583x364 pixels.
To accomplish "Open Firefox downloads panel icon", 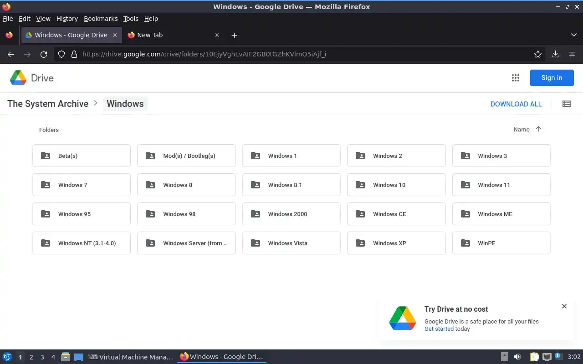I will point(555,54).
